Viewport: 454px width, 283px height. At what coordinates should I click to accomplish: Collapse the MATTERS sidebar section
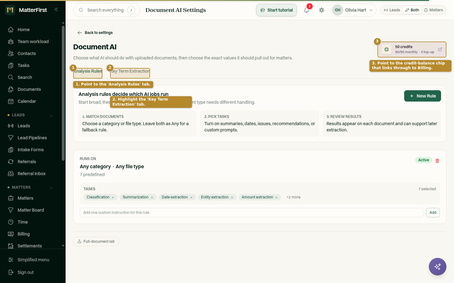51,188
